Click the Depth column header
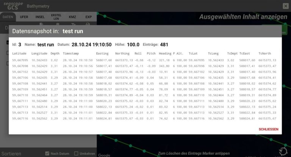This screenshot has width=291, height=157. click(55, 53)
